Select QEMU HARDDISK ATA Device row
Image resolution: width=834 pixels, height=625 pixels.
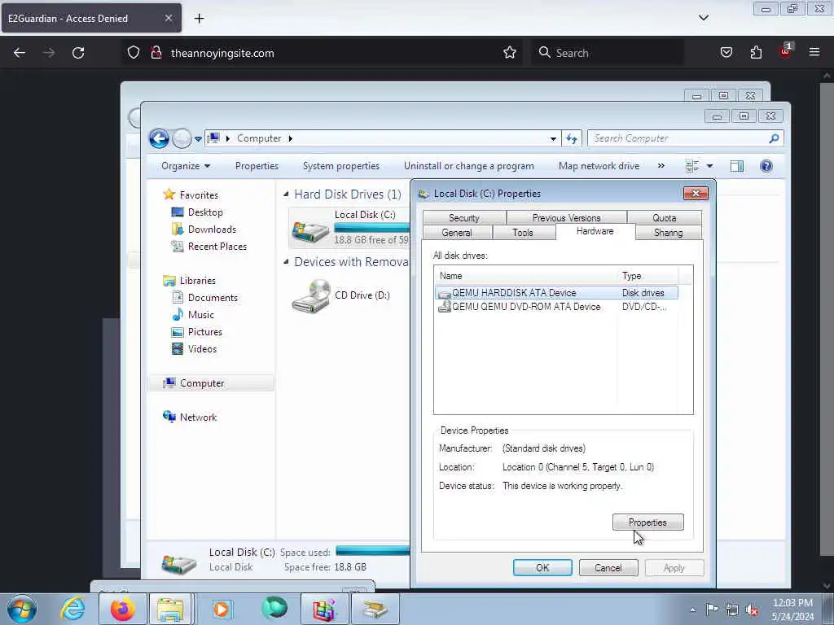[556, 293]
